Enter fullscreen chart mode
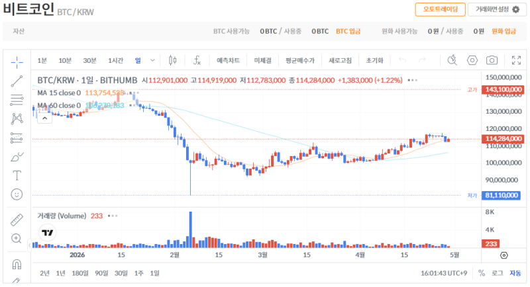This screenshot has height=287, width=530. coord(516,60)
